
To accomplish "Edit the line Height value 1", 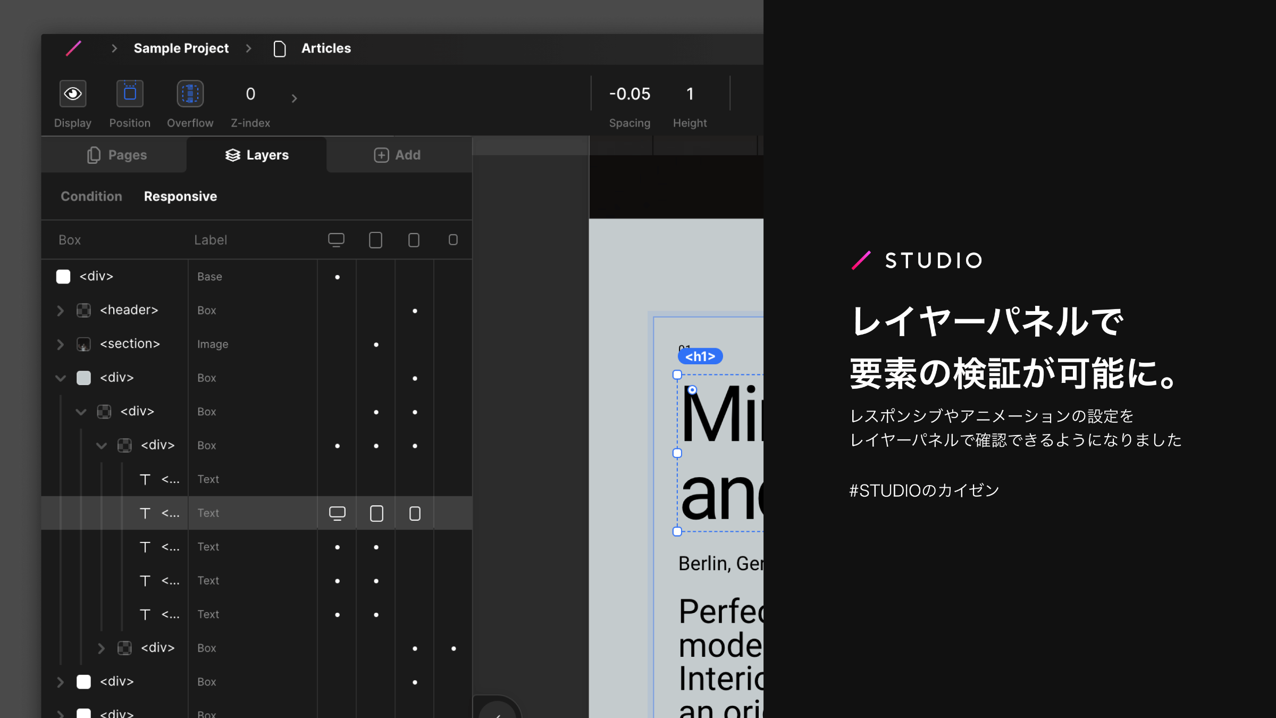I will click(x=690, y=94).
